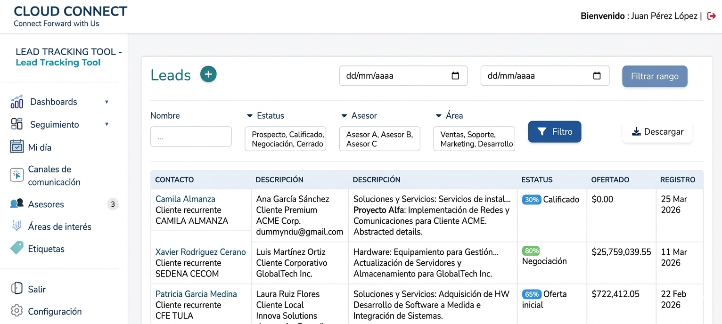The height and width of the screenshot is (324, 722).
Task: Open Etiquetas section
Action: click(x=46, y=249)
